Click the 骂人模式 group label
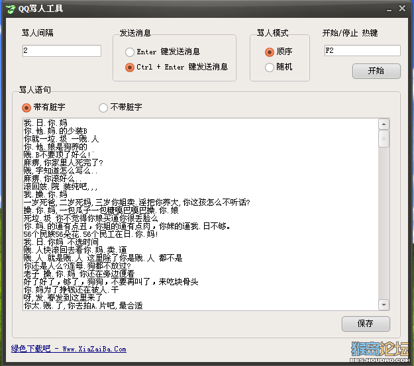This screenshot has height=366, width=414. [272, 32]
